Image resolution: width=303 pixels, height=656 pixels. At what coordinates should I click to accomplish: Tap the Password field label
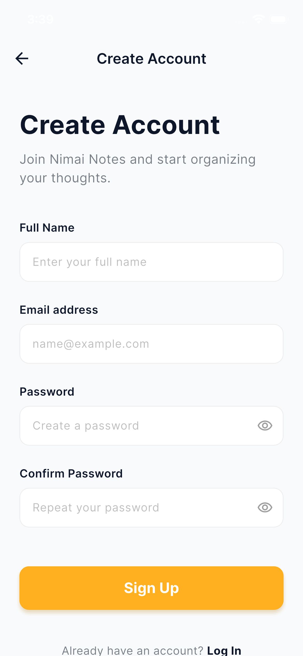pyautogui.click(x=47, y=392)
